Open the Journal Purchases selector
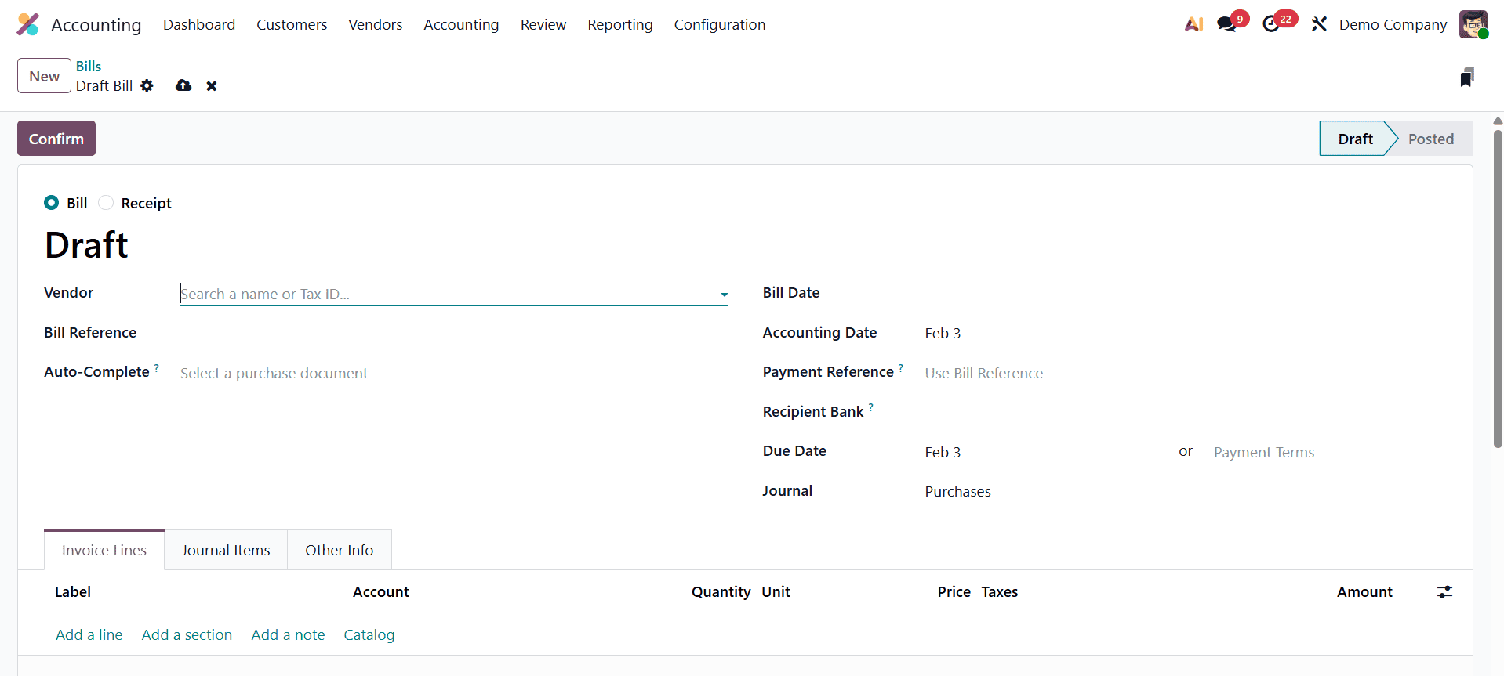1504x676 pixels. click(1186, 492)
